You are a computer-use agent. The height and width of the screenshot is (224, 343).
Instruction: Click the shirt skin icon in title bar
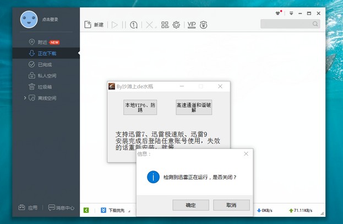point(278,13)
